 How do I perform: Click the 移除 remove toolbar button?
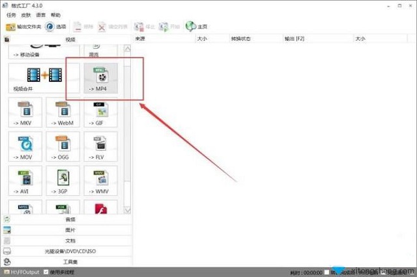(x=83, y=27)
